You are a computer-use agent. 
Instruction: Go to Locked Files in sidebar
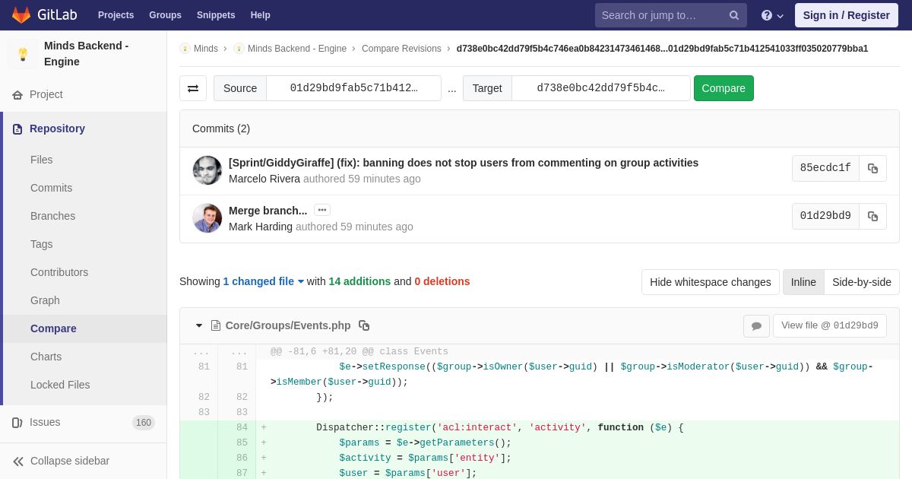[x=60, y=385]
